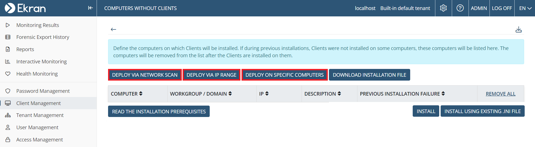
Task: Click the Password Management shield icon
Action: (8, 91)
